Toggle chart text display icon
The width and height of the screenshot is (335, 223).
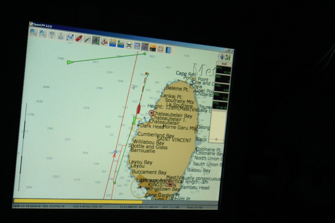tap(96, 41)
